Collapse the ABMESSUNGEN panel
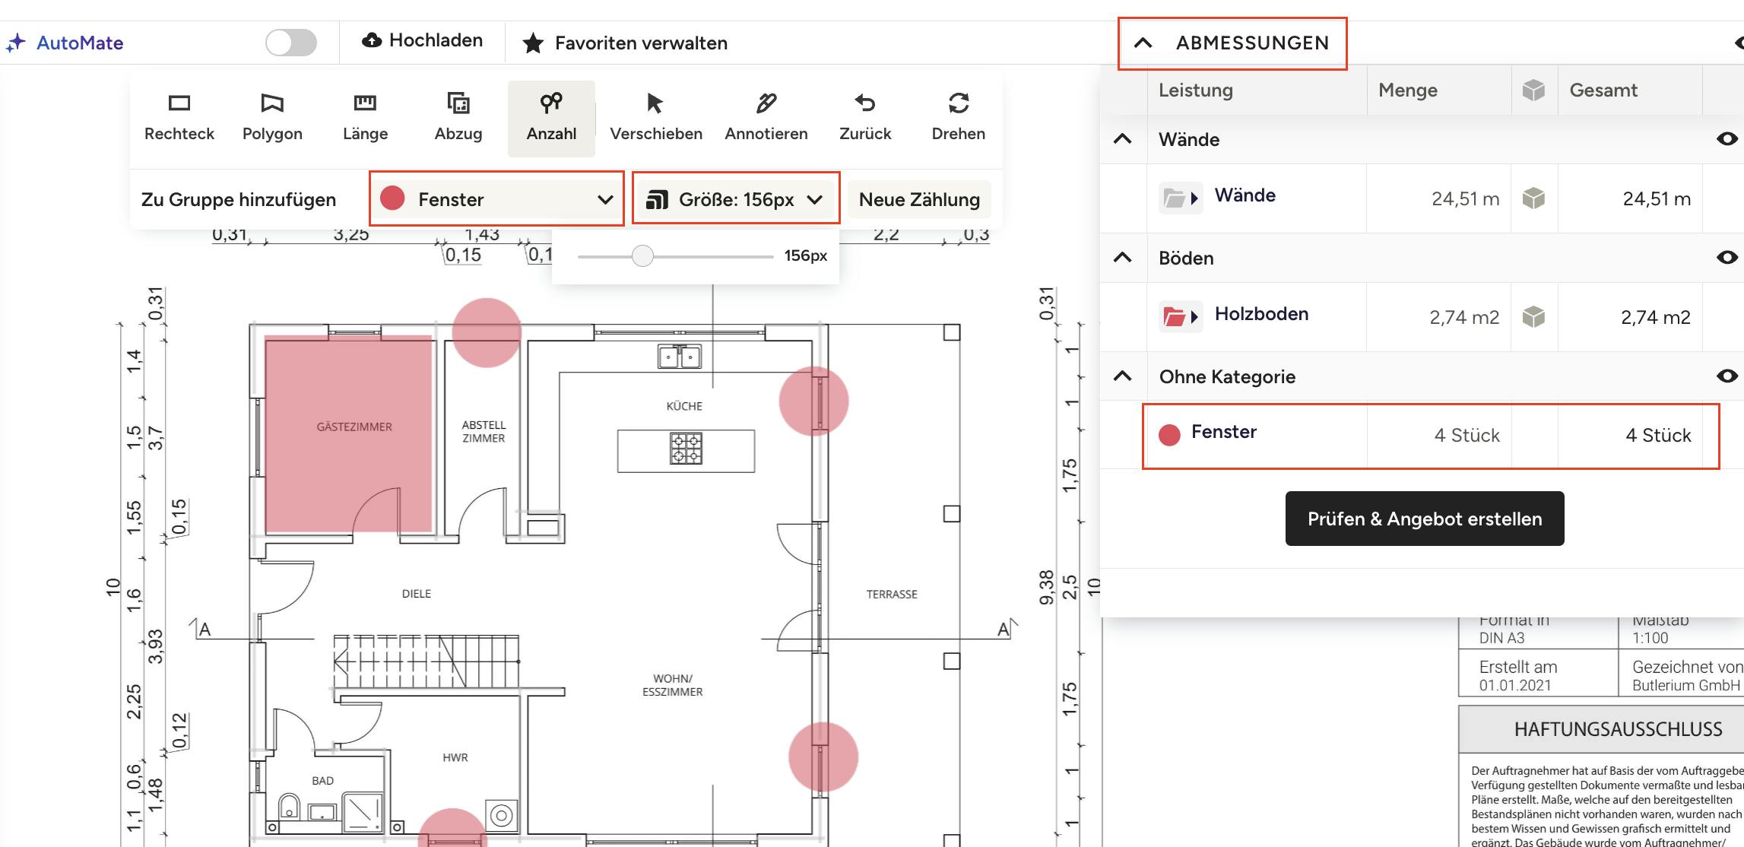Screen dimensions: 1744x847 pos(1143,43)
